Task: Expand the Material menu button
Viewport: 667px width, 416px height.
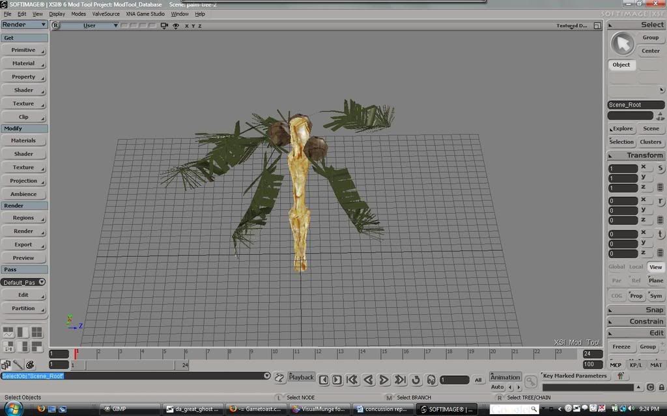Action: point(23,64)
